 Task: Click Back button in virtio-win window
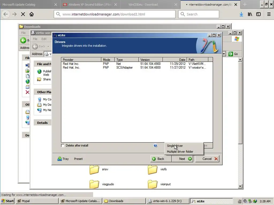point(39,46)
